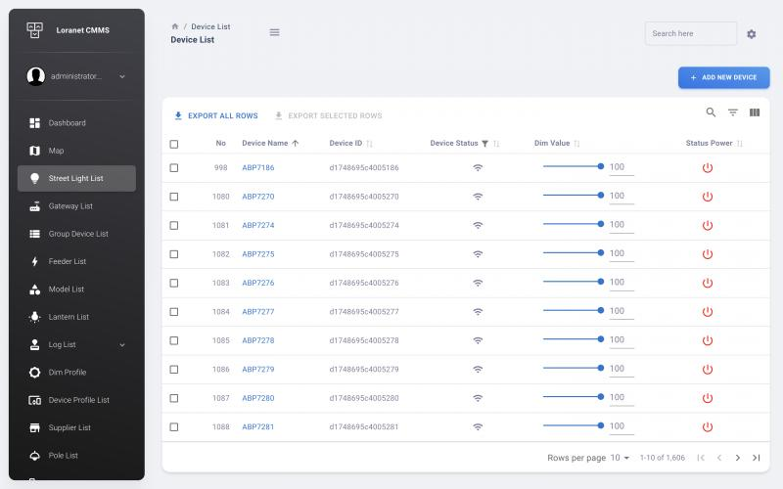783x489 pixels.
Task: Click the Device Status column filter funnel
Action: point(484,144)
